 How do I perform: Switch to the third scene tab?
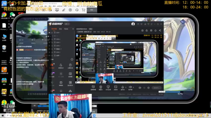66,29
